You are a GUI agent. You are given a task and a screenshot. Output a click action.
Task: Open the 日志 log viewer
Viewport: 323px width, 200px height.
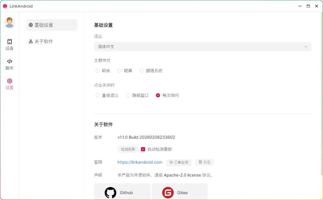tap(204, 162)
